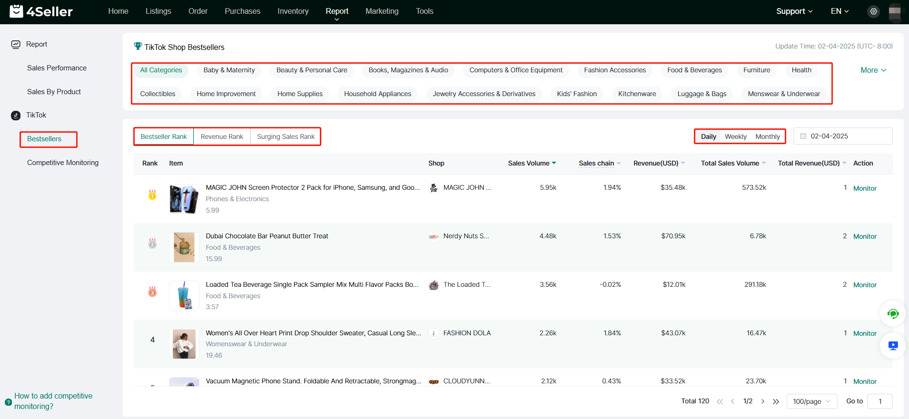Filter by Luggage & Bags category

pyautogui.click(x=702, y=94)
